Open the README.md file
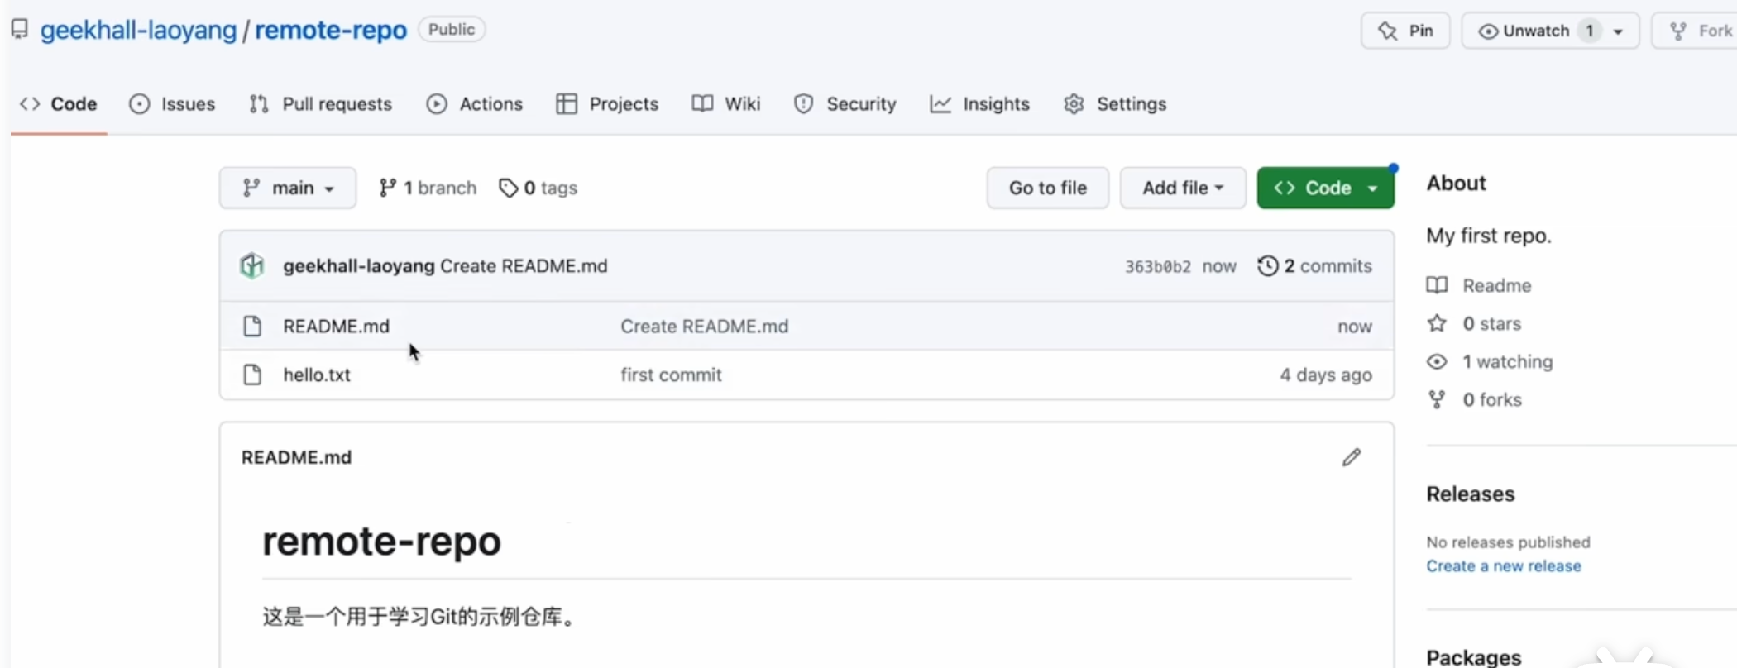 pyautogui.click(x=336, y=327)
